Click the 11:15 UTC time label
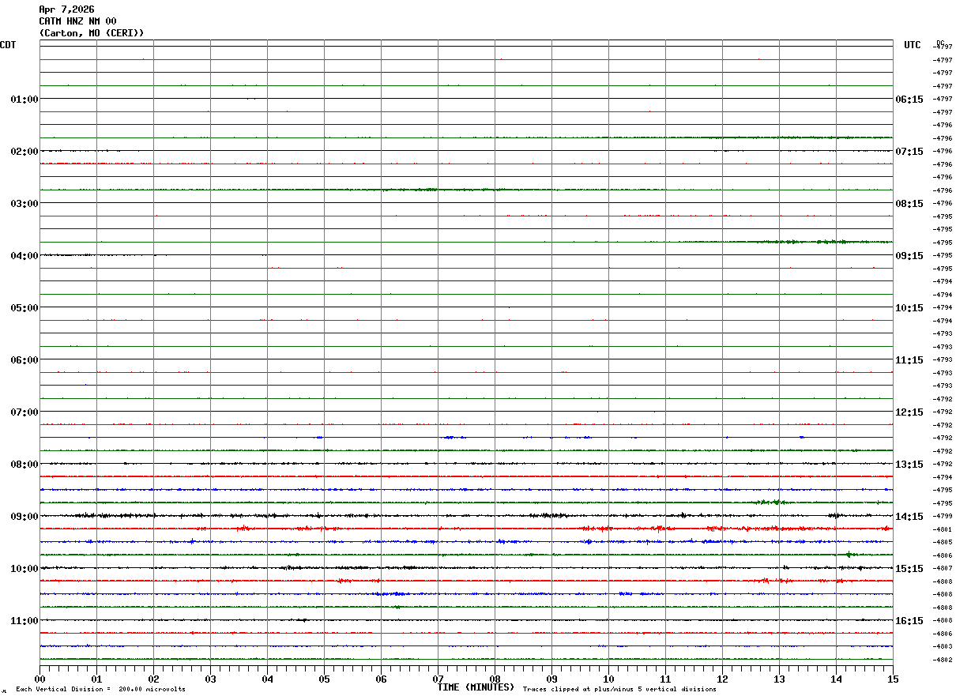Viewport: 956px width, 700px height. click(x=909, y=360)
